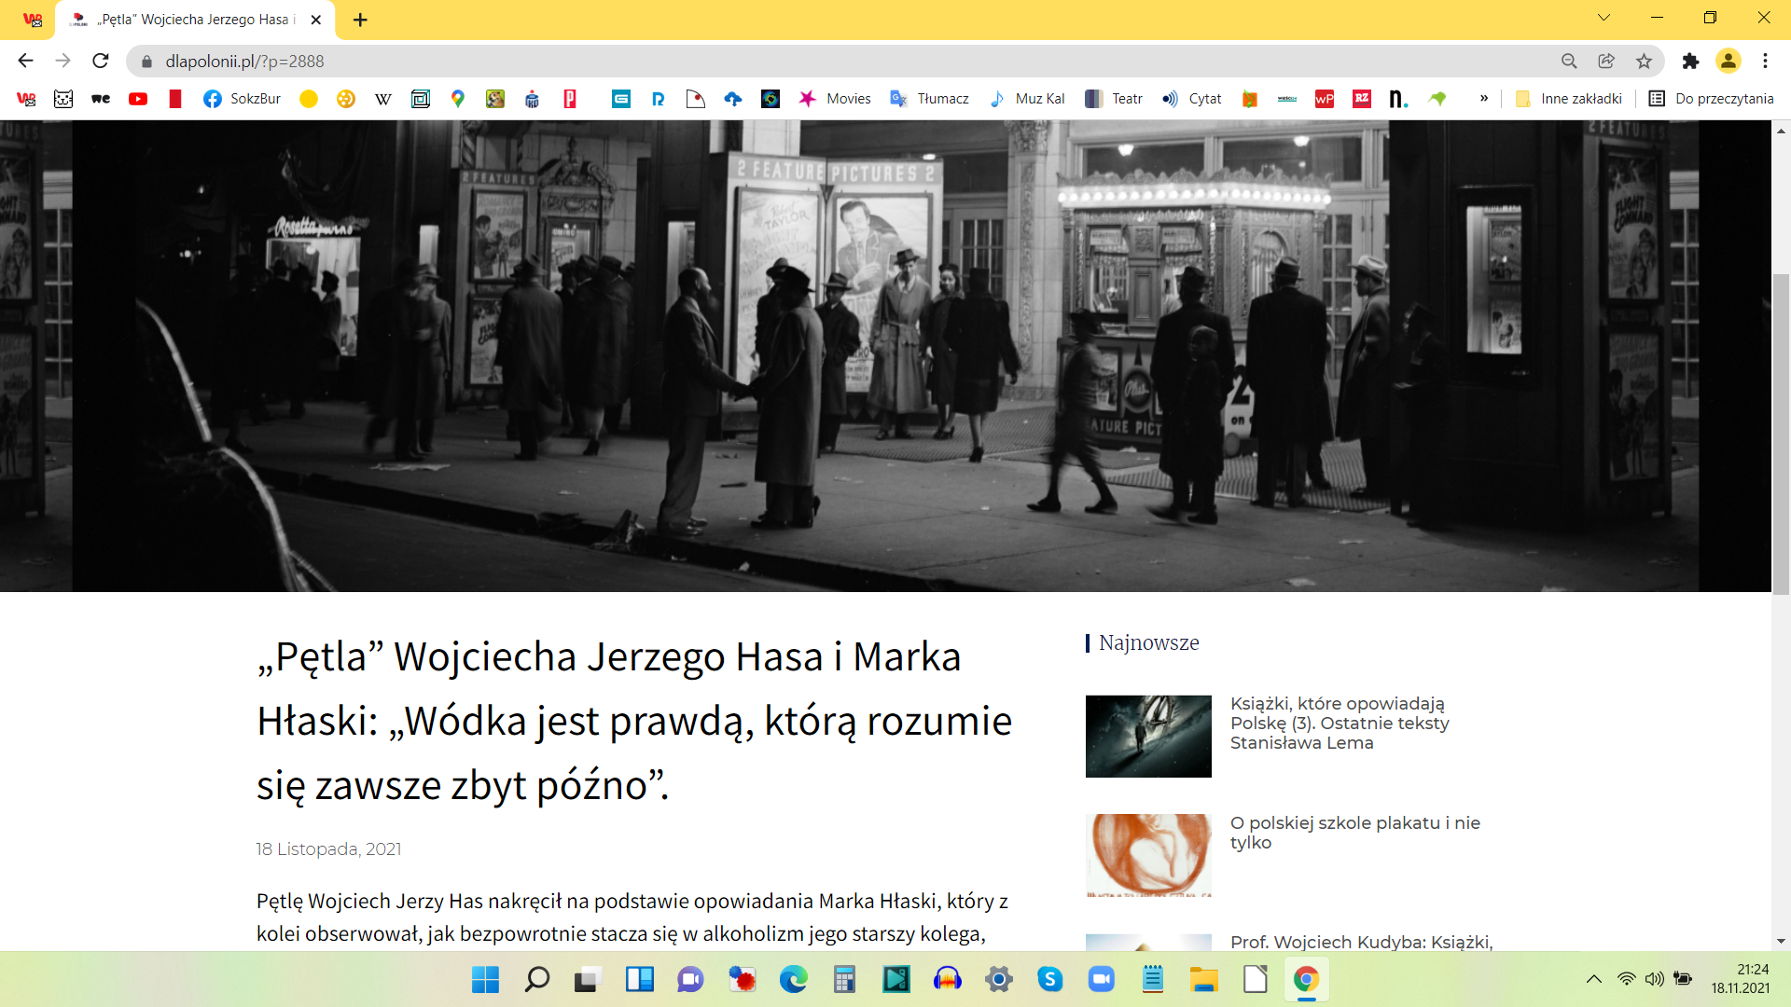Image resolution: width=1791 pixels, height=1007 pixels.
Task: Bookmark this page with star icon
Action: point(1644,61)
